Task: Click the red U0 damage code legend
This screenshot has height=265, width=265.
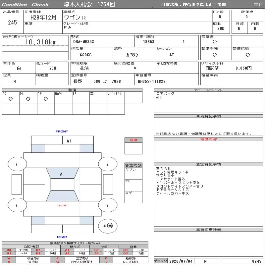Action: click(9, 250)
